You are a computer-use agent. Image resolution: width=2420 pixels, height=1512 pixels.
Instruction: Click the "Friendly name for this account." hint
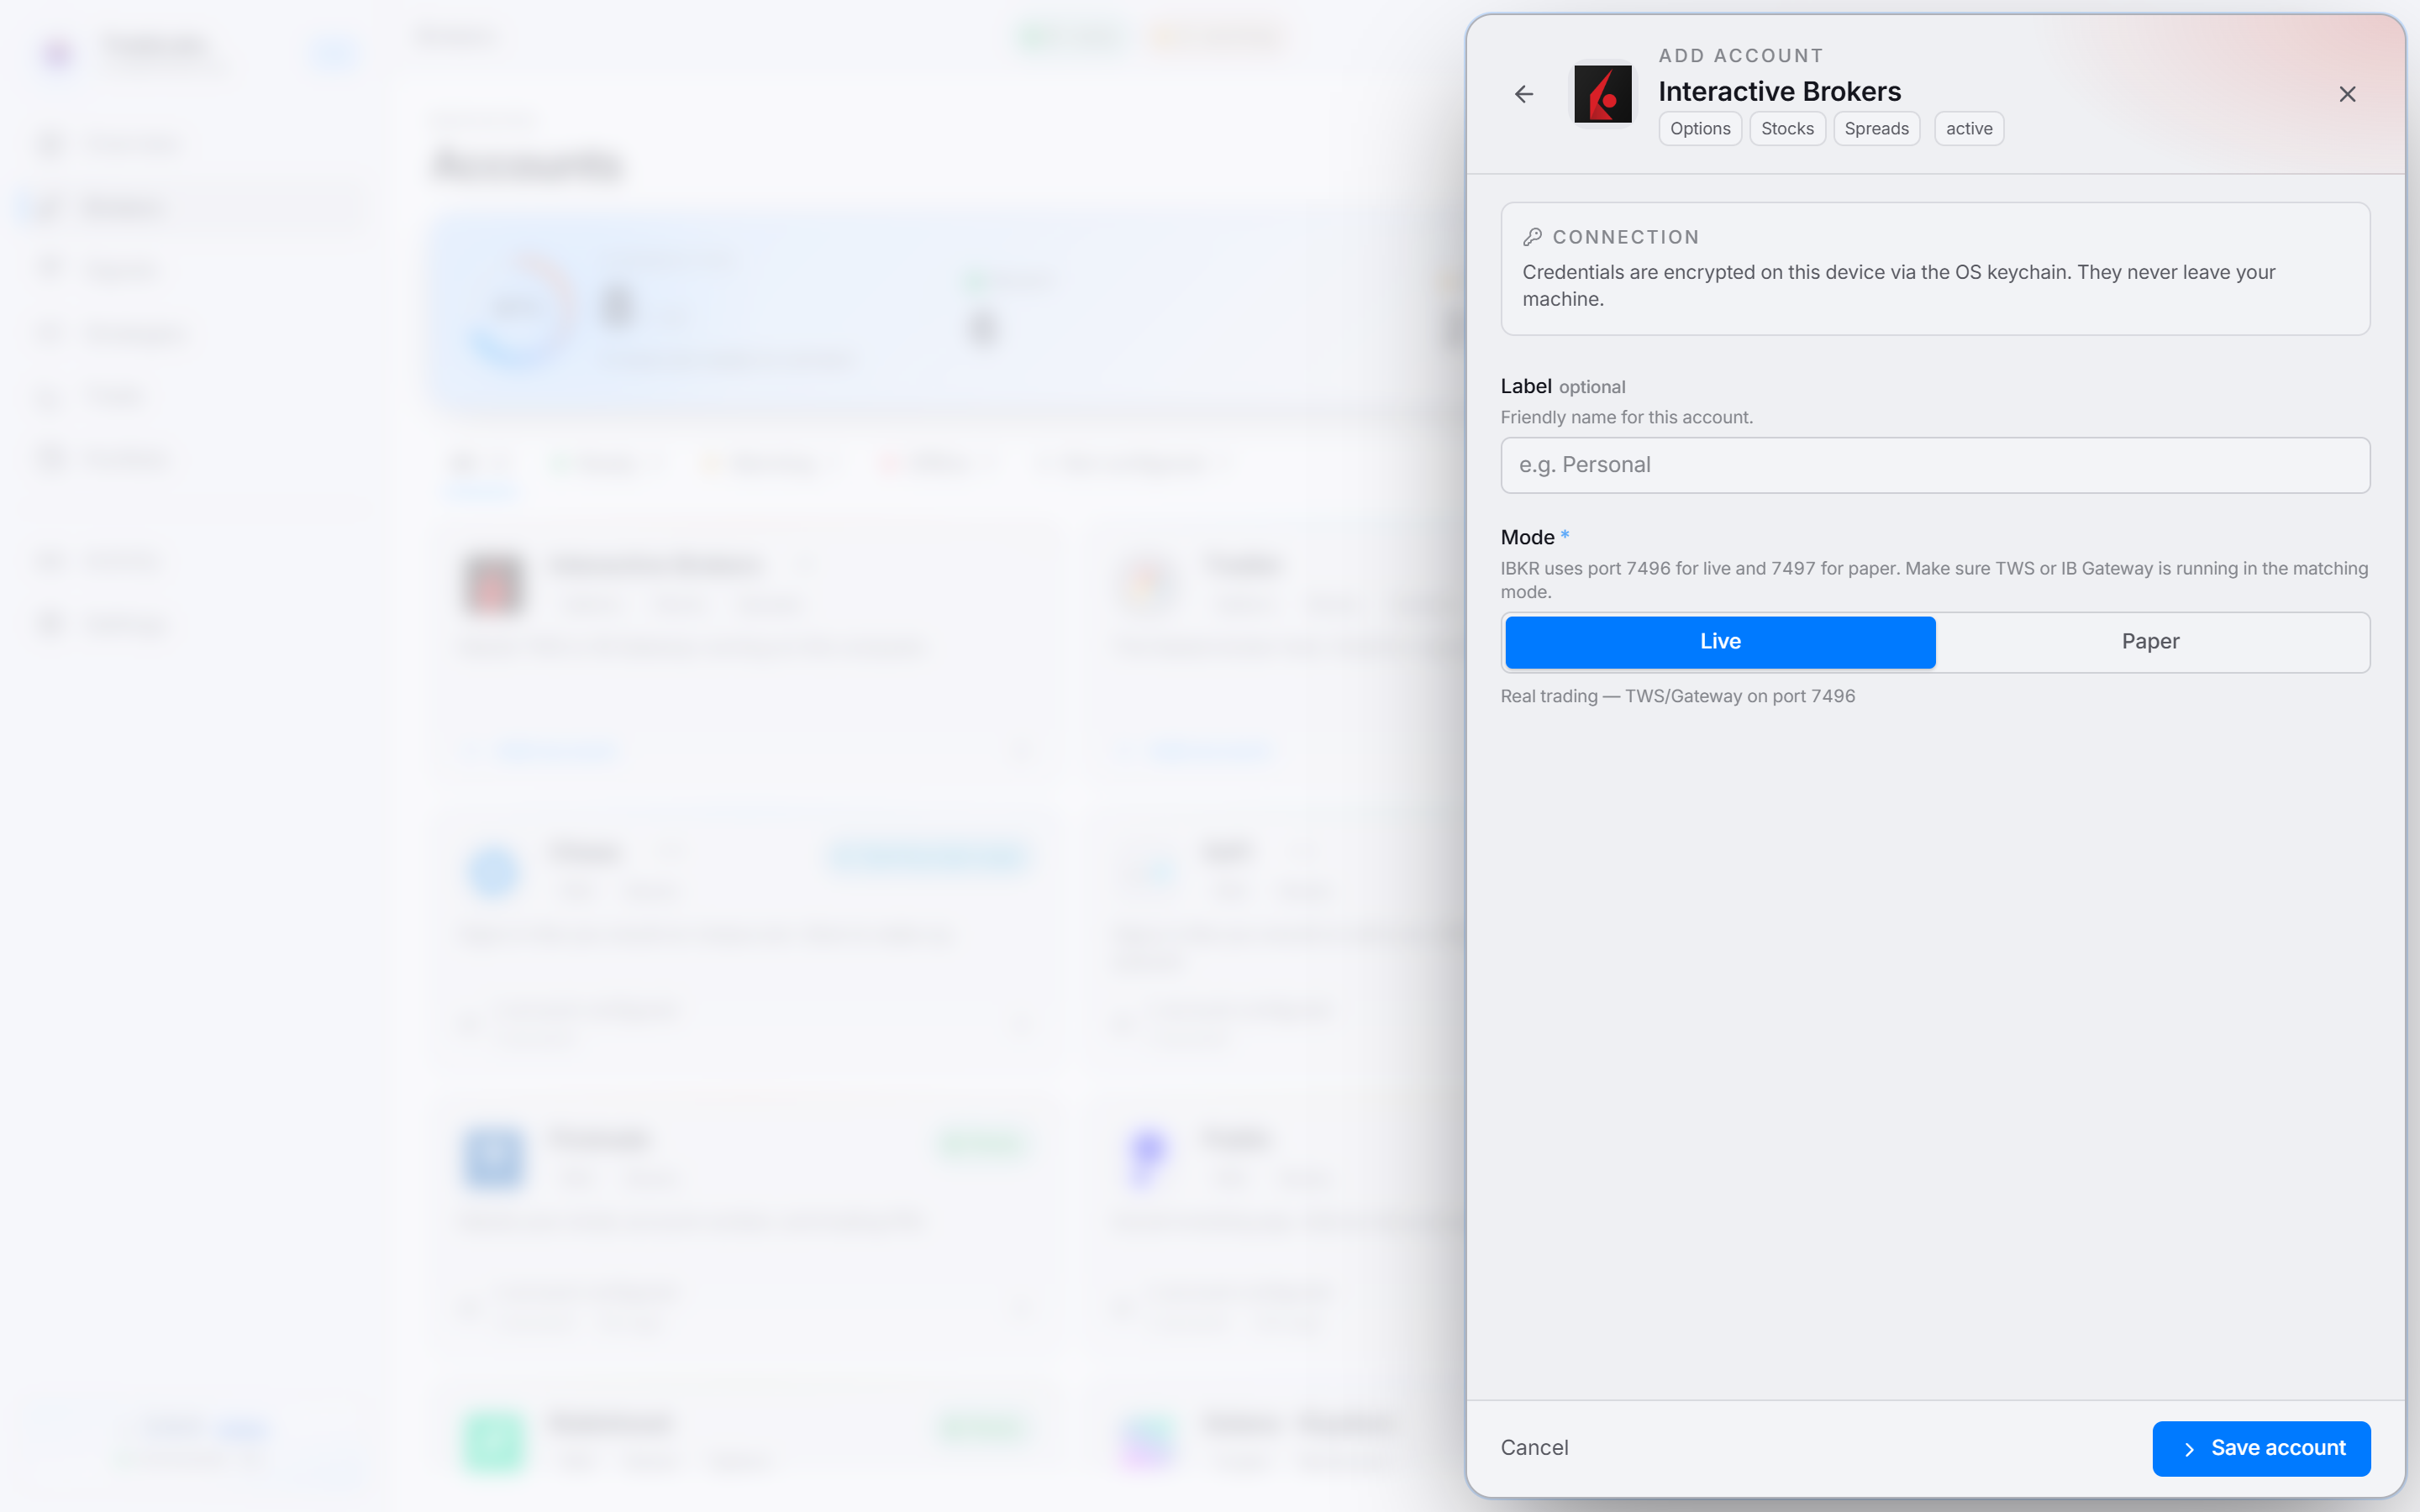click(x=1626, y=417)
